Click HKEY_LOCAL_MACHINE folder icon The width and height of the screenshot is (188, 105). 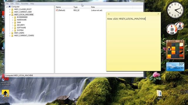pos(12,15)
